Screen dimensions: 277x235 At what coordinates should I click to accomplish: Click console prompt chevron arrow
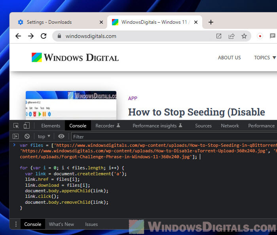(x=14, y=145)
